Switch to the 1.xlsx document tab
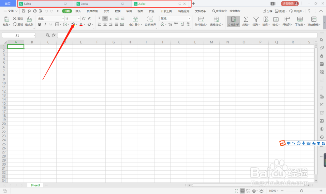This screenshot has width=326, height=194. (x=46, y=4)
